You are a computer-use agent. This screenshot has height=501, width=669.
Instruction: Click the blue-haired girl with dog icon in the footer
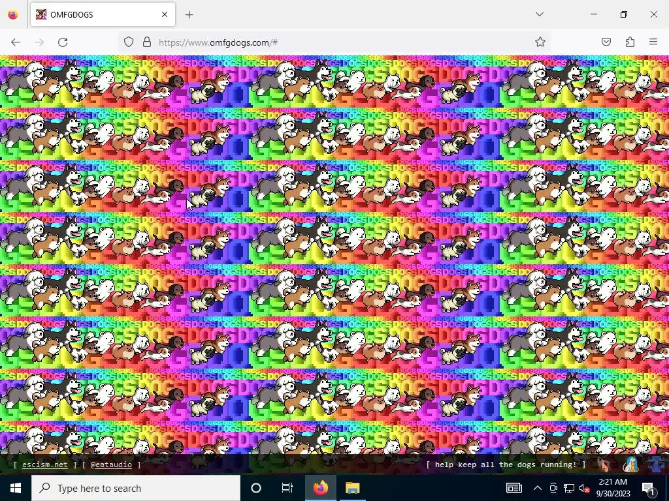click(630, 464)
